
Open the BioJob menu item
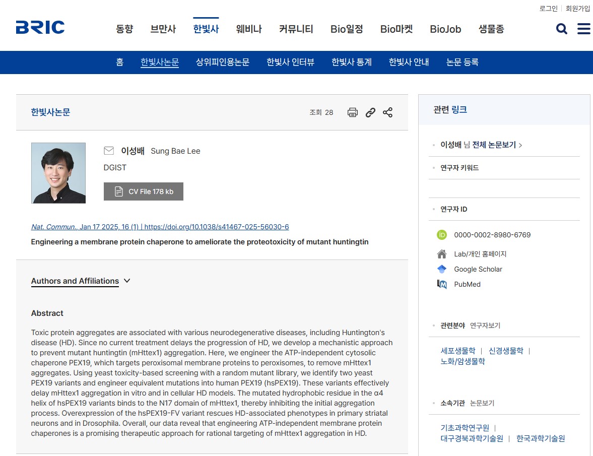[x=445, y=29]
